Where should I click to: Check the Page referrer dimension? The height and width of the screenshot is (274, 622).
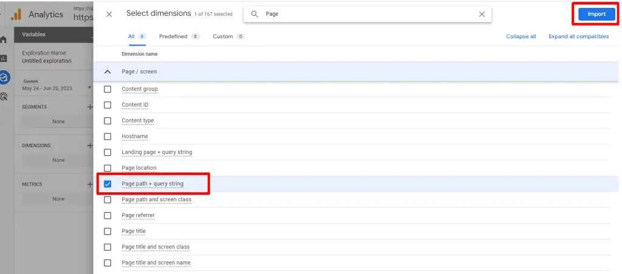(x=108, y=215)
